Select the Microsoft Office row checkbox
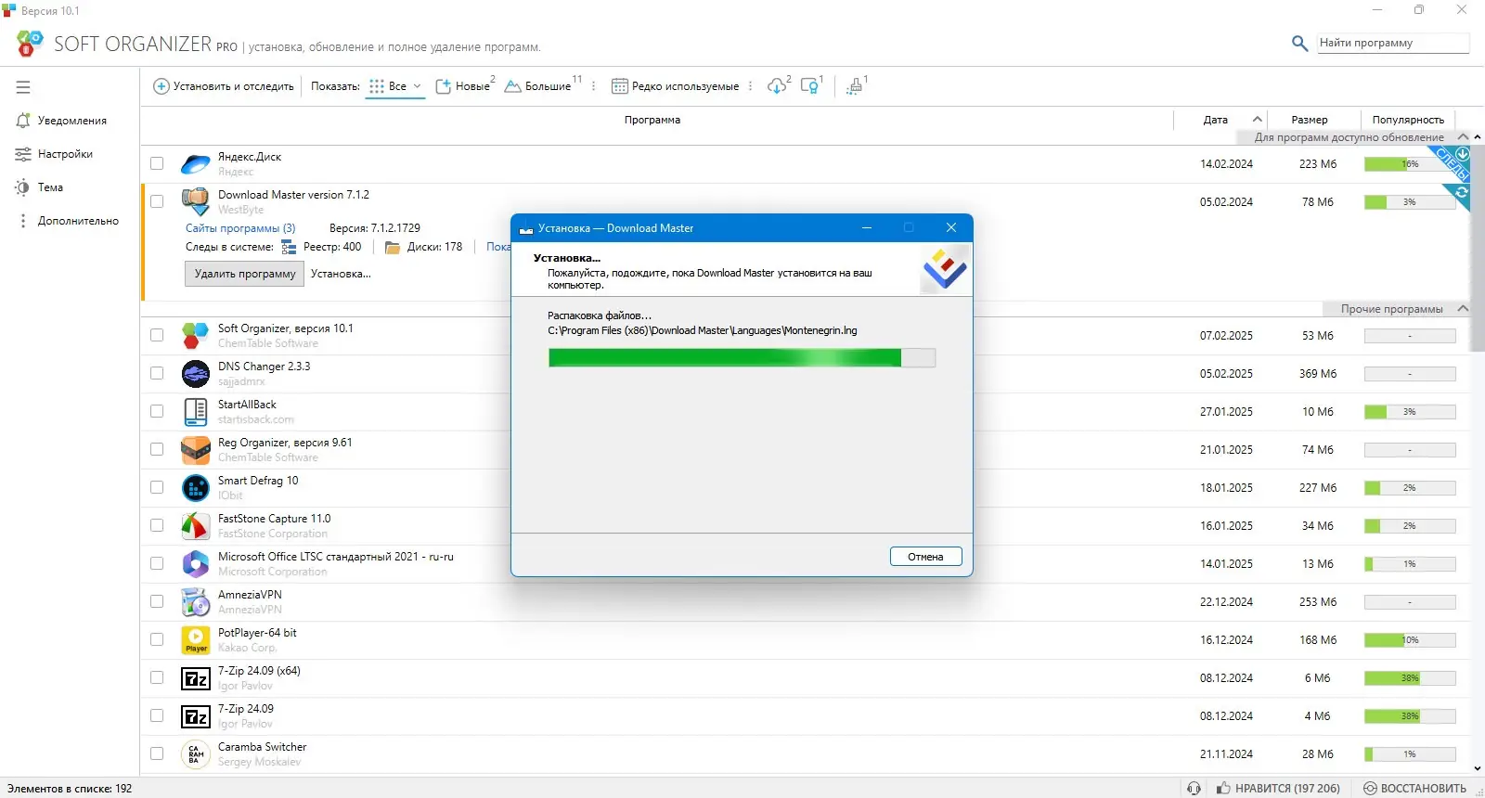The width and height of the screenshot is (1485, 798). tap(157, 563)
